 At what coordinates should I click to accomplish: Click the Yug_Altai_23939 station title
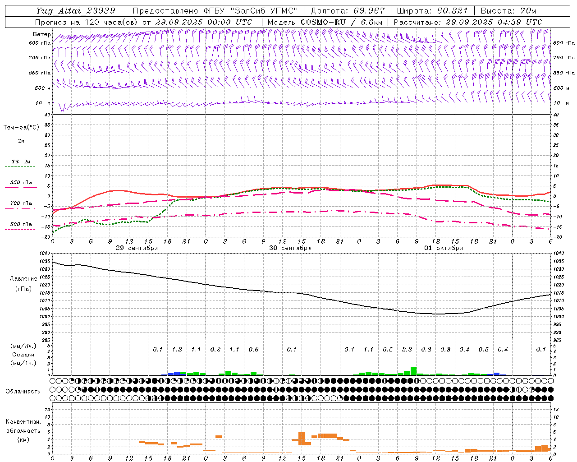[76, 11]
